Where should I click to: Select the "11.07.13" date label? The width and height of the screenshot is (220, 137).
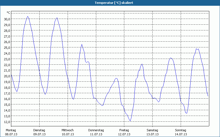[x=96, y=134]
